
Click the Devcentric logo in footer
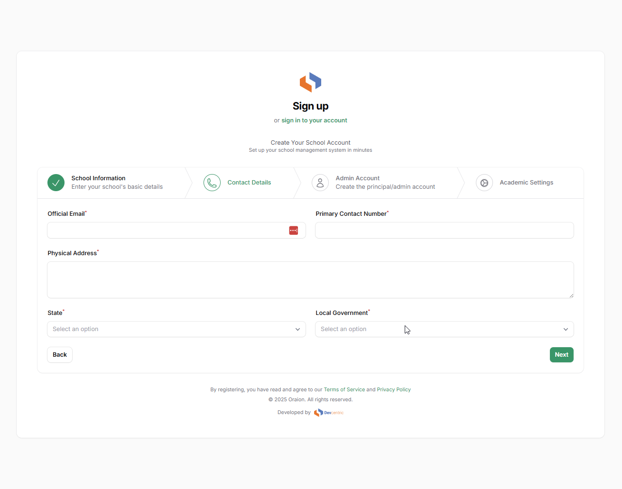329,413
